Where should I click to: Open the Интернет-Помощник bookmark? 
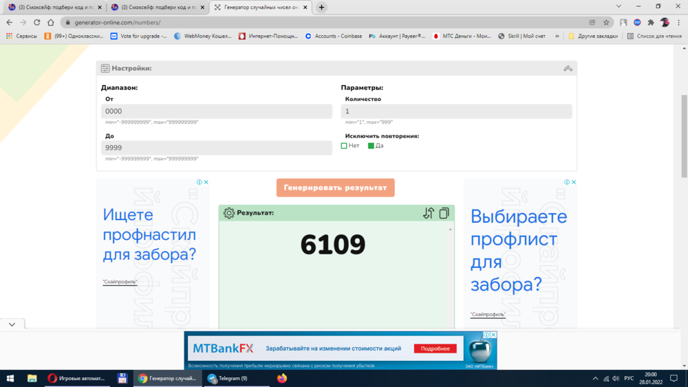(x=268, y=36)
